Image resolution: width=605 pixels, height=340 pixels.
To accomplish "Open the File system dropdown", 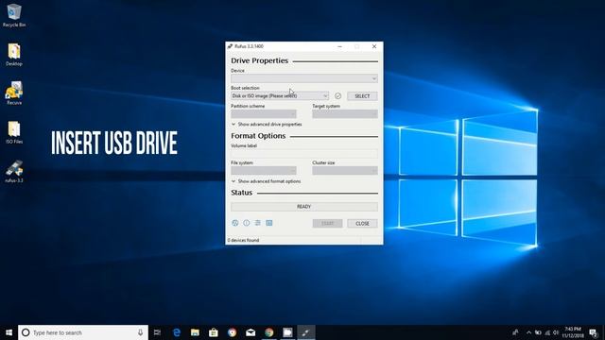I will (264, 170).
